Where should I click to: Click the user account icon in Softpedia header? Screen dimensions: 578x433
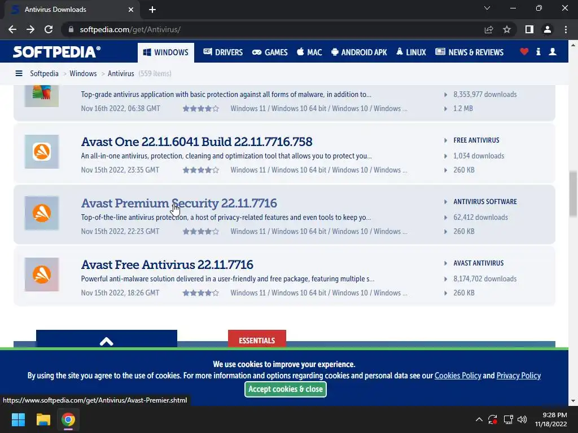click(x=553, y=51)
